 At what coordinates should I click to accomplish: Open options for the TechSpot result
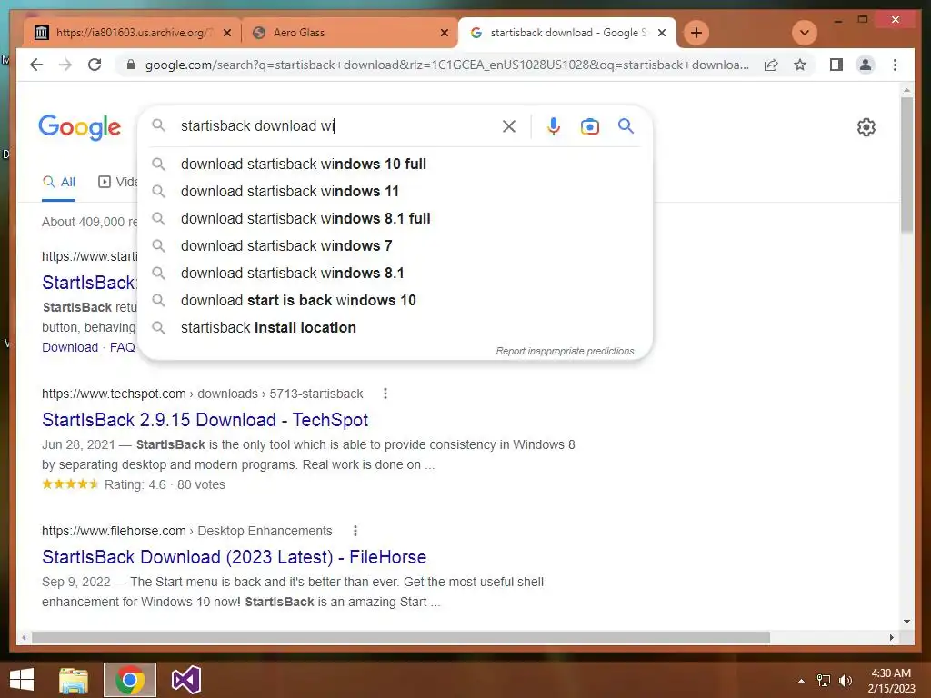[x=385, y=394]
